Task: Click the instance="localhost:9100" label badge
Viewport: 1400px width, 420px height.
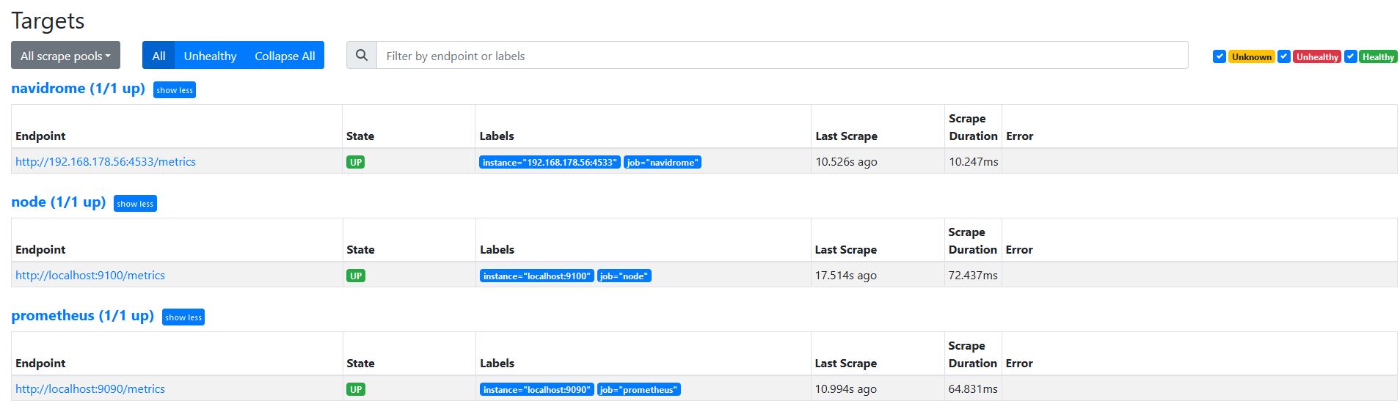Action: [536, 276]
